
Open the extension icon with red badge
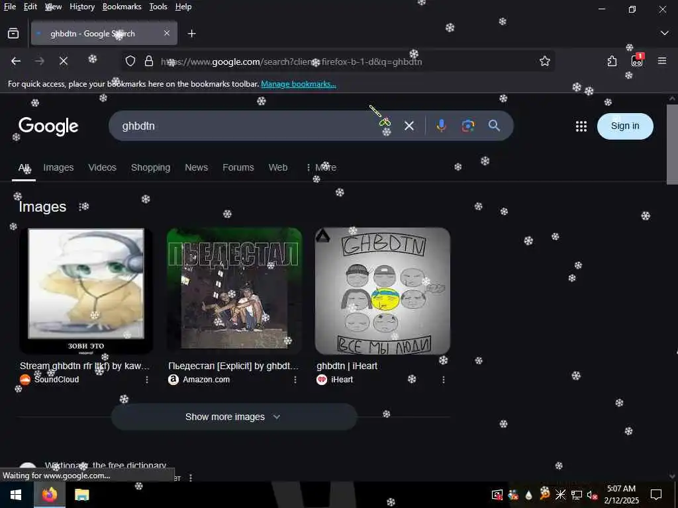(x=637, y=60)
